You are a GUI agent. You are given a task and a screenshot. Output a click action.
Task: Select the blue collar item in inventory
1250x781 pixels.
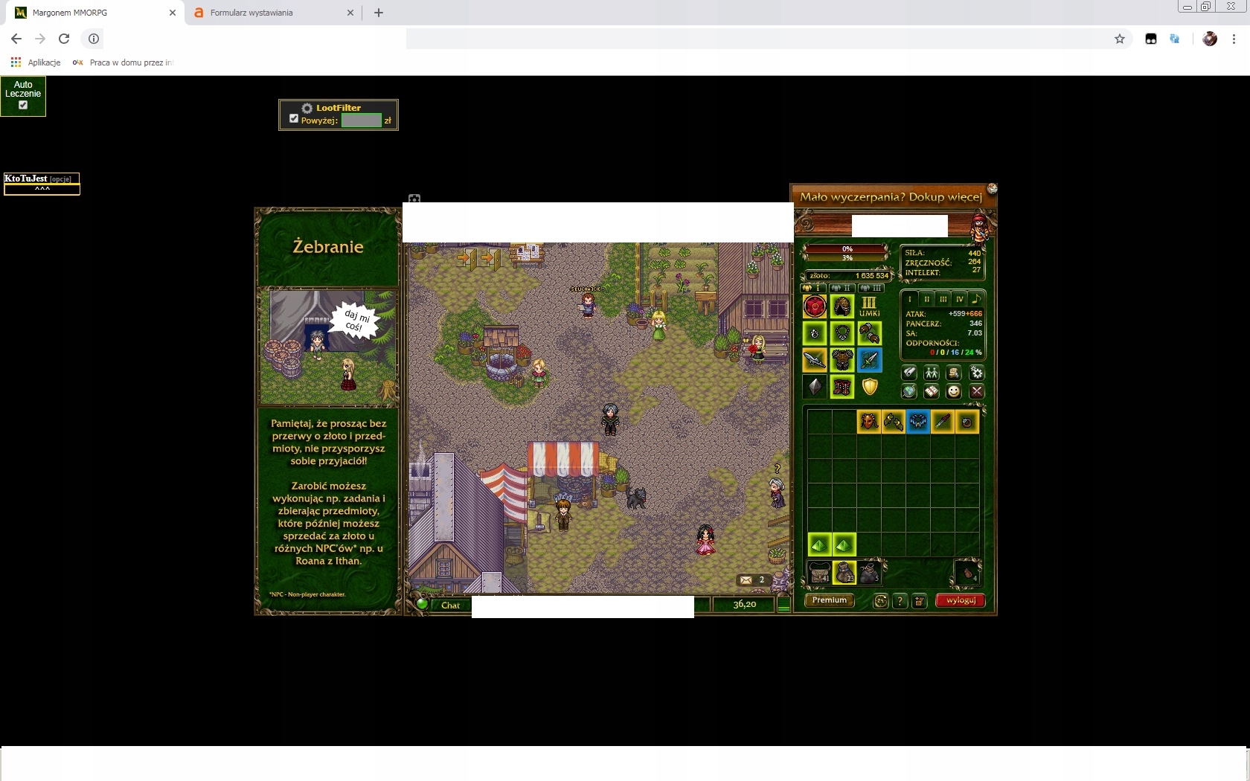click(917, 422)
